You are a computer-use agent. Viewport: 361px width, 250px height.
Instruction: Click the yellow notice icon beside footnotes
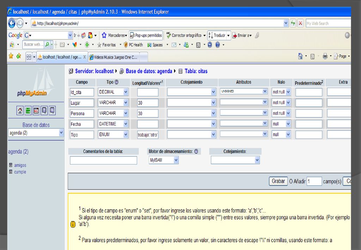[73, 224]
